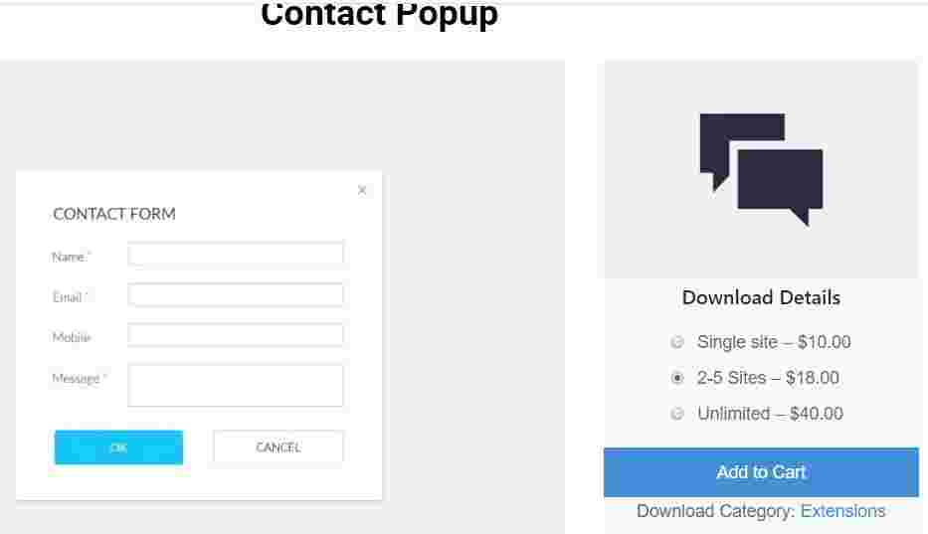Click the CONTACT FORM title text
This screenshot has height=534, width=928.
click(114, 214)
